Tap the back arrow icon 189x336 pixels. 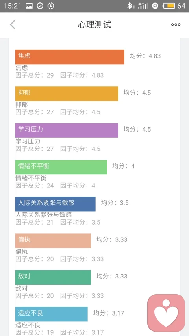click(x=13, y=25)
